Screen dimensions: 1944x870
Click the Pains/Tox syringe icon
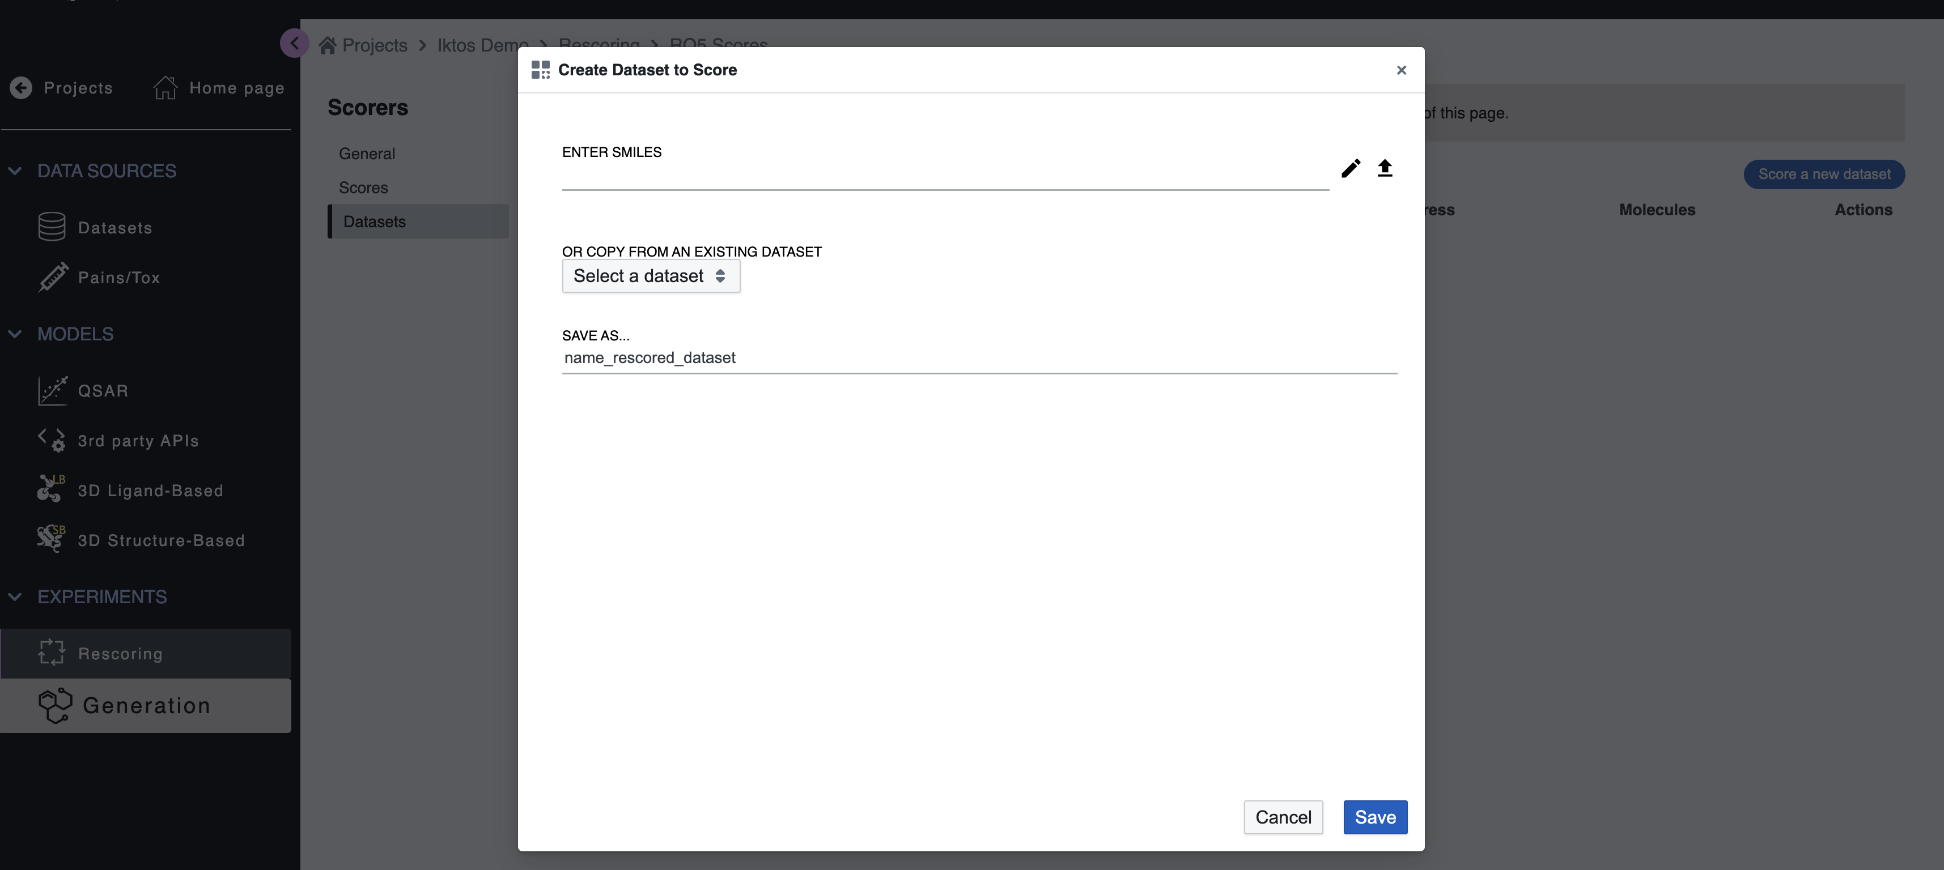pos(52,276)
